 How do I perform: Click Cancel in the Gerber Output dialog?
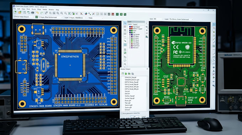coord(143,117)
